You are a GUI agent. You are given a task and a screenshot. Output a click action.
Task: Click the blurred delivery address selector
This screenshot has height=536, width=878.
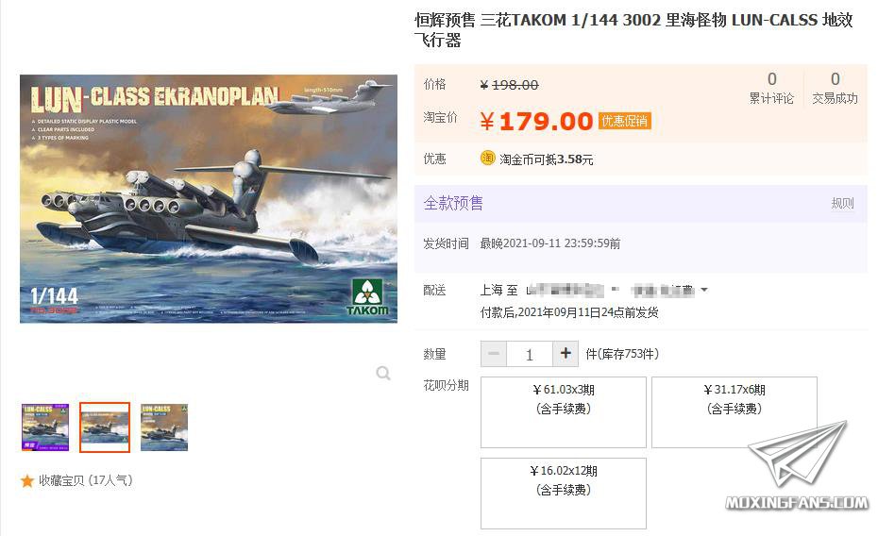tap(610, 290)
